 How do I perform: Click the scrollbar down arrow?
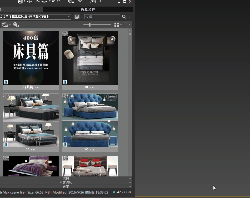[x=130, y=174]
